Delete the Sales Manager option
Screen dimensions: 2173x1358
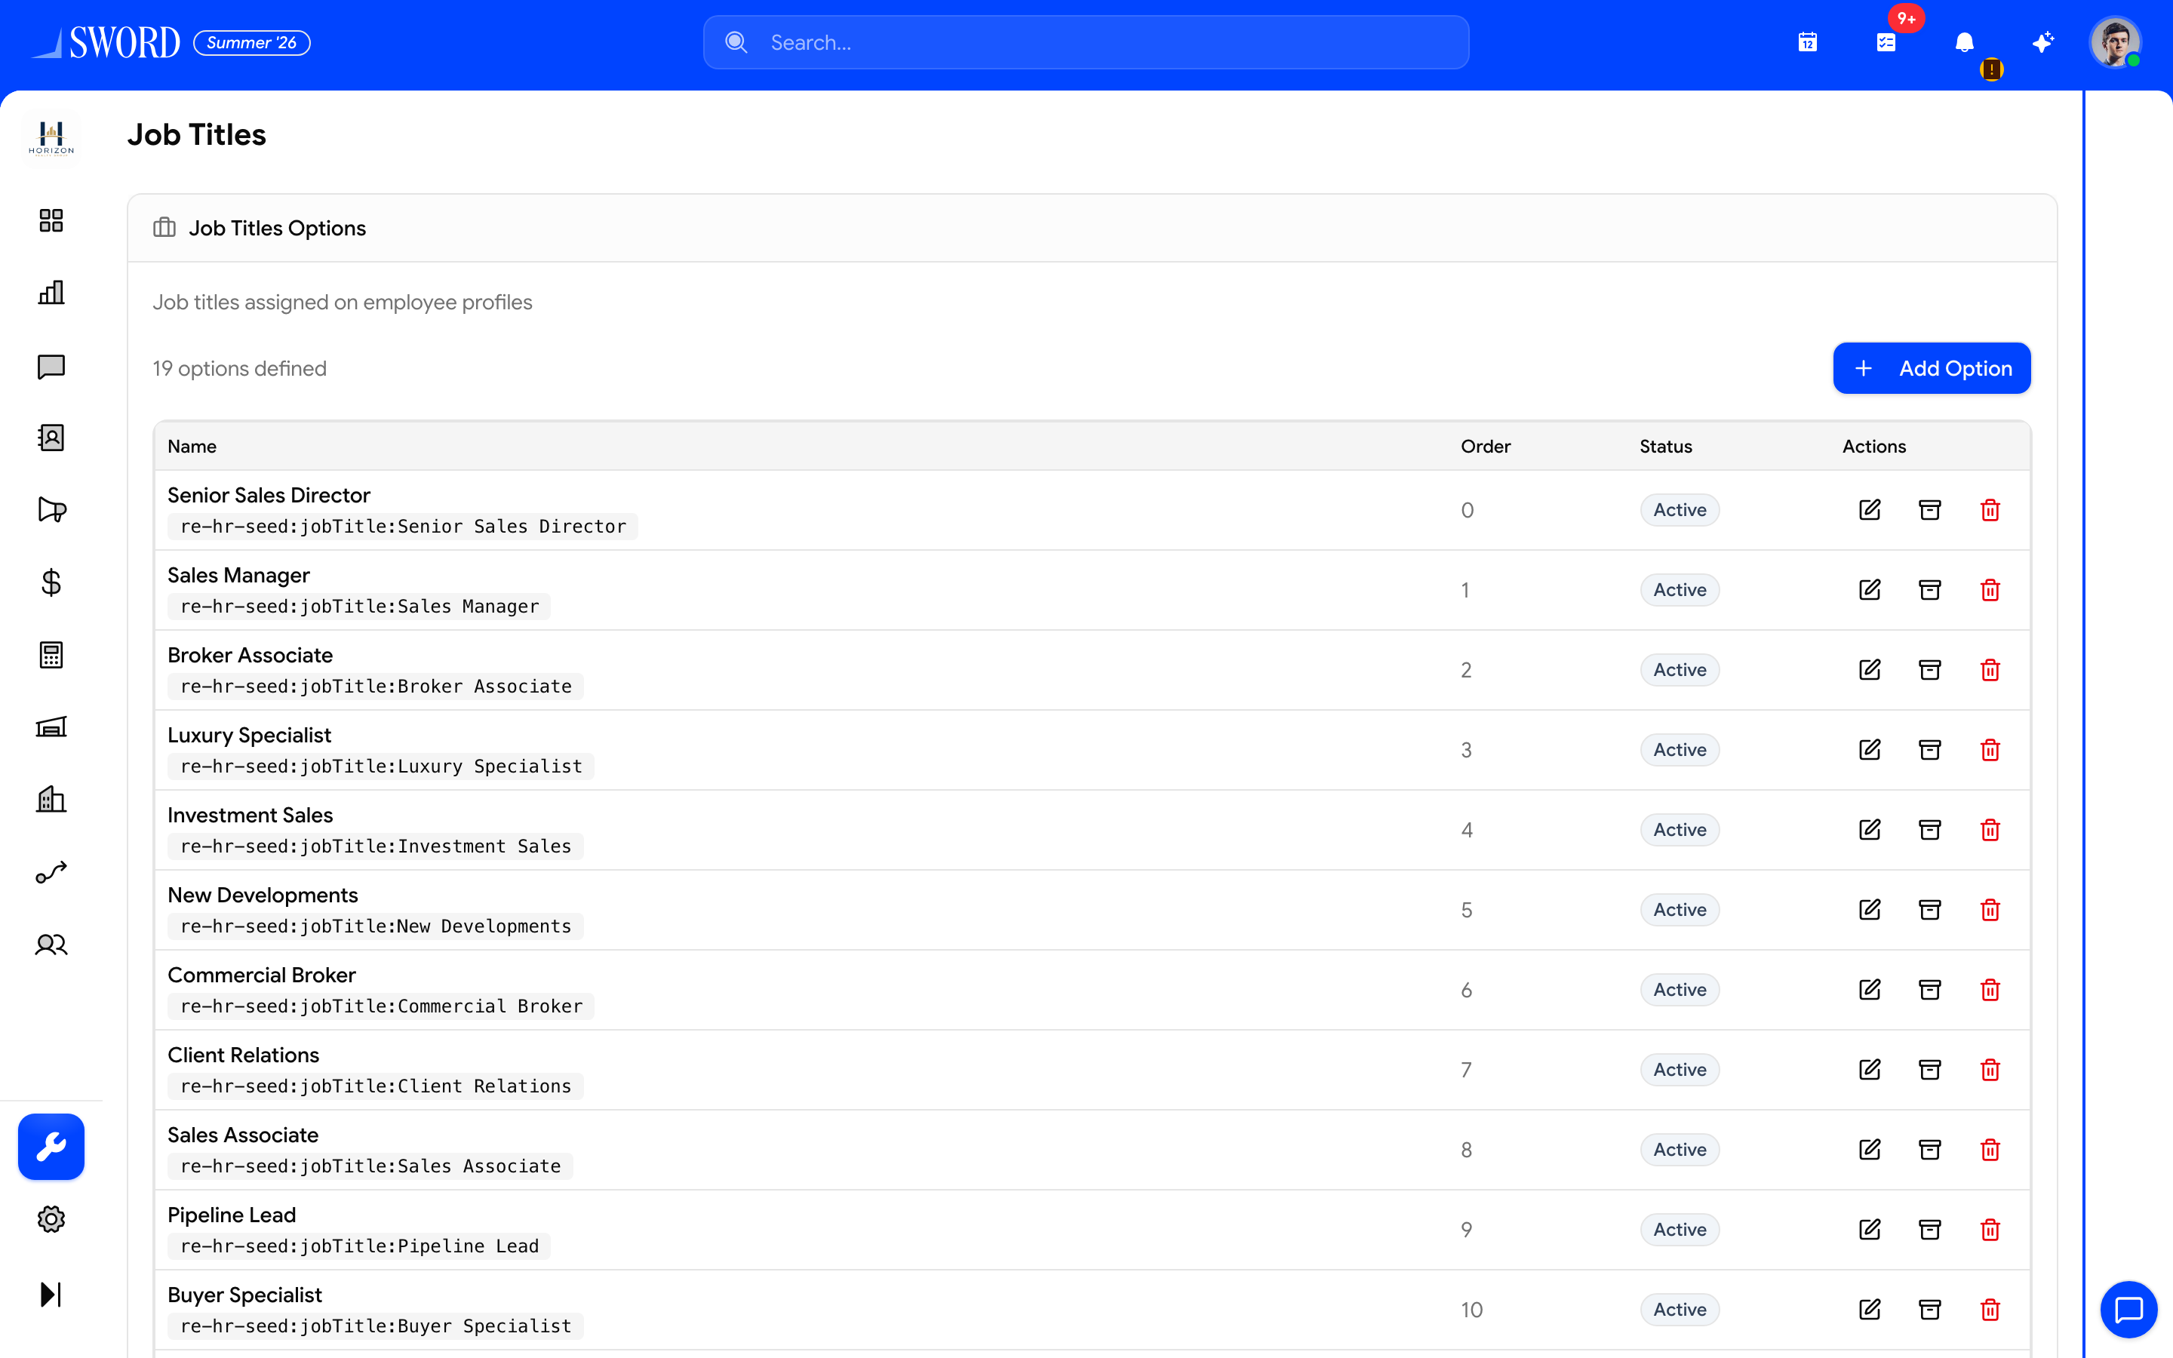point(1990,590)
